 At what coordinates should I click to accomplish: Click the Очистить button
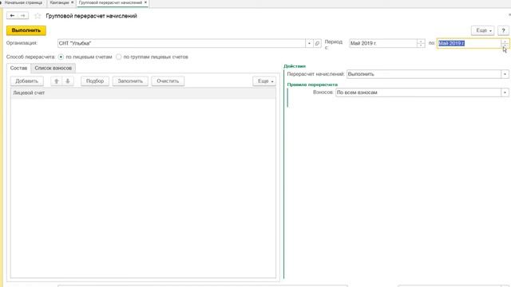click(x=168, y=81)
